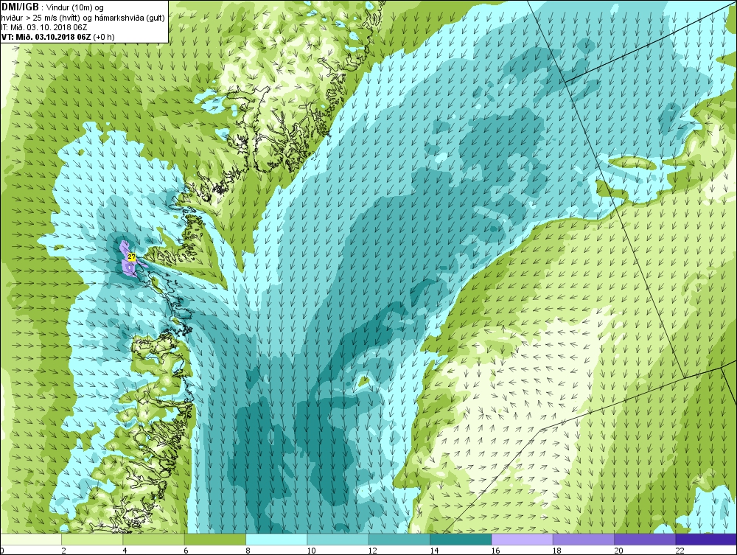Click the legend scale label '6'
This screenshot has width=737, height=555.
(x=186, y=551)
